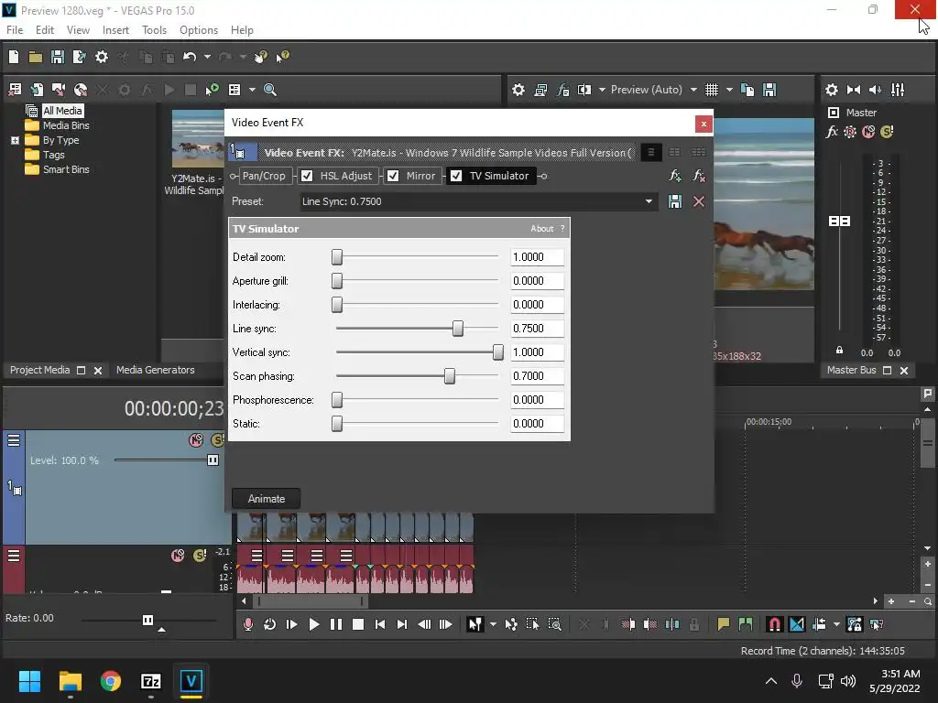Show hidden system tray icons chevron
Viewport: 938px width, 703px height.
click(x=771, y=681)
